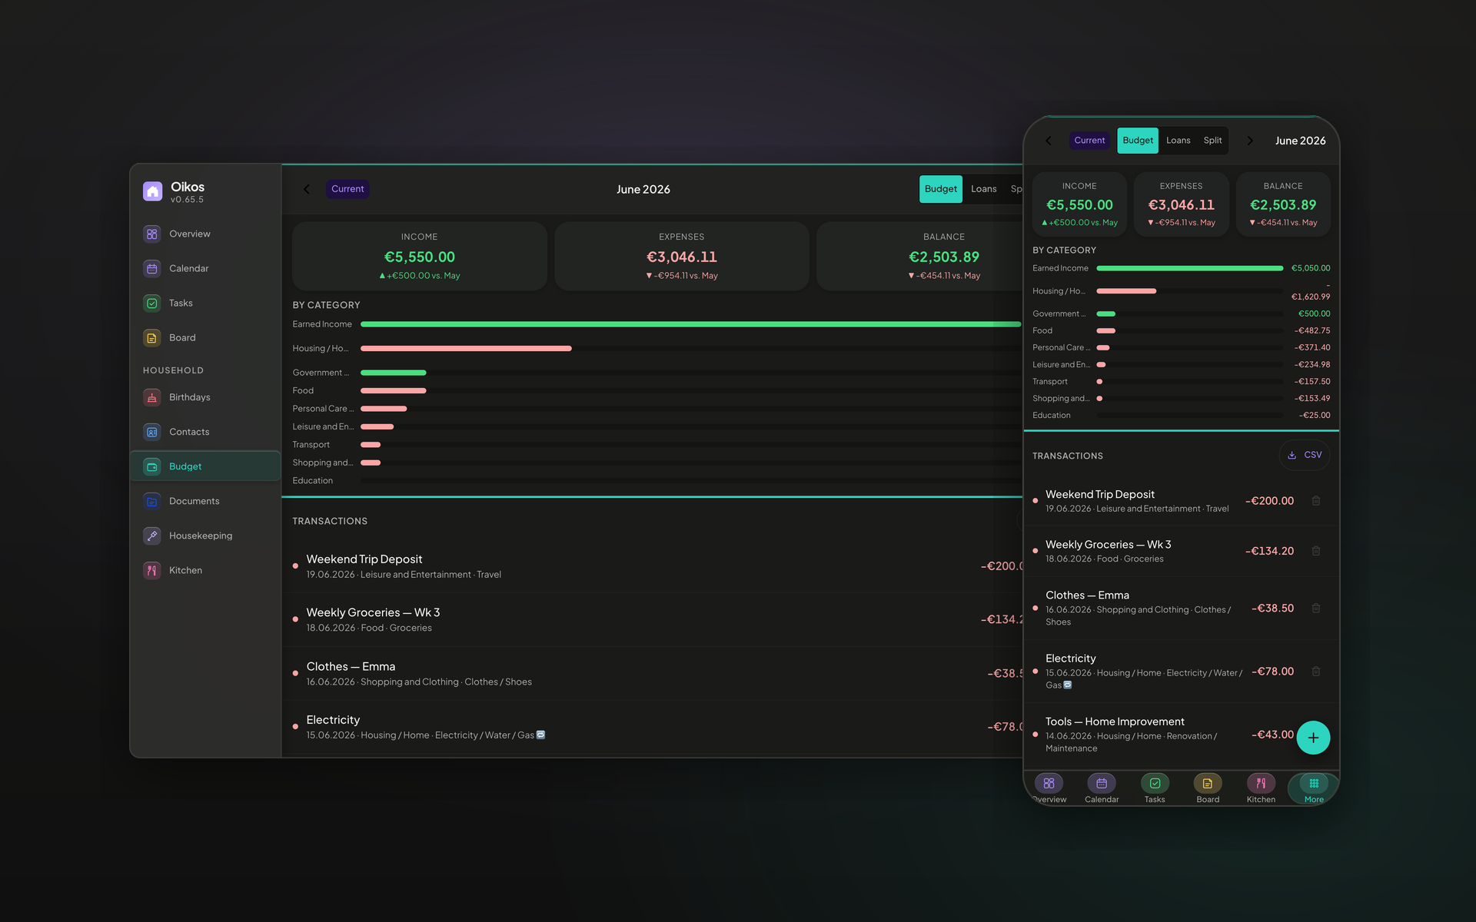Viewport: 1476px width, 922px height.
Task: Click the desktop EXPENSES €3,046.11 card
Action: click(x=682, y=257)
